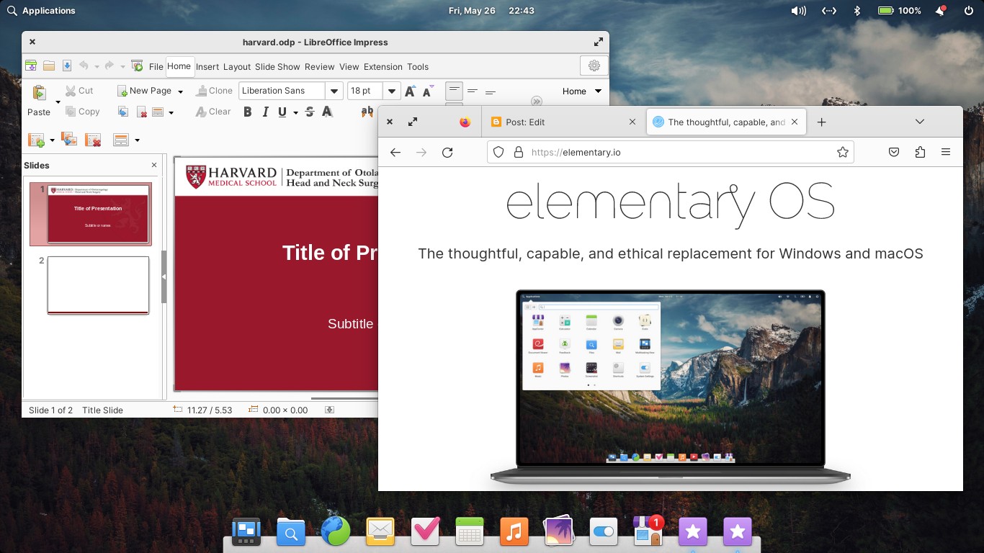This screenshot has height=553, width=984.
Task: Click the Clone formatting brush
Action: 214,91
